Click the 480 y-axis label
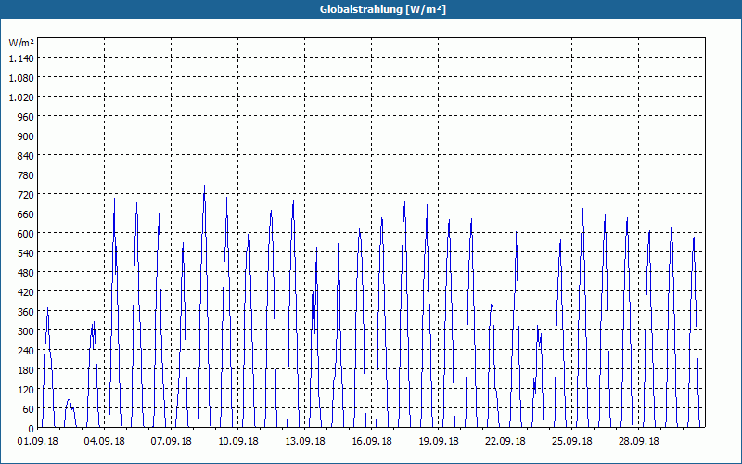 tap(27, 273)
